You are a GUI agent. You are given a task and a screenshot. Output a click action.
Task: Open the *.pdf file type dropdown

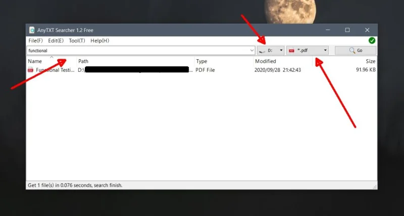tap(308, 51)
